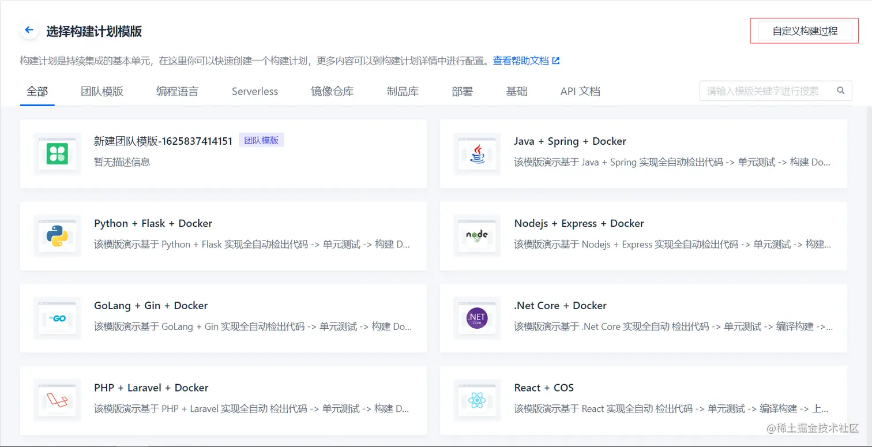
Task: Select the Python + Flask template icon
Action: click(57, 236)
